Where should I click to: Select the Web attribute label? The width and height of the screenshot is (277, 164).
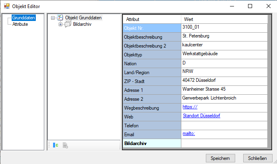click(x=152, y=116)
